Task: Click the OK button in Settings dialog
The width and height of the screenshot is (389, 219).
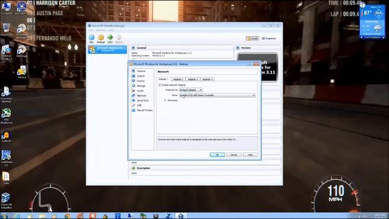Action: click(218, 155)
